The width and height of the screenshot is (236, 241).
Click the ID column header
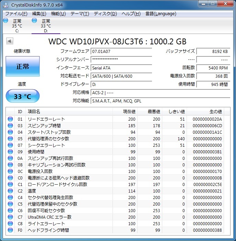click(20, 112)
